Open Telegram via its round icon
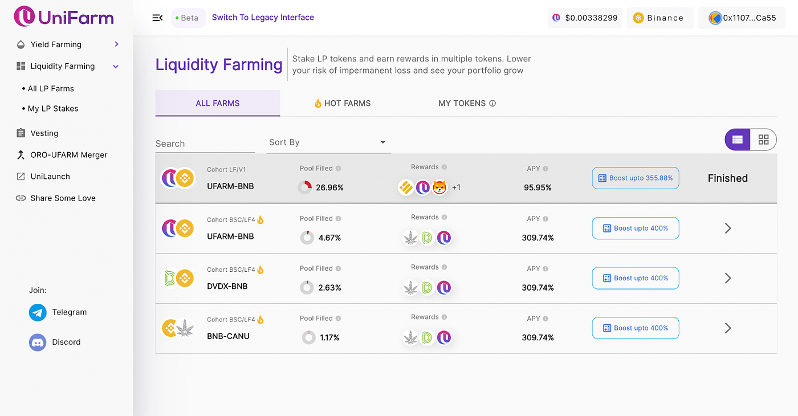798x416 pixels. (38, 312)
